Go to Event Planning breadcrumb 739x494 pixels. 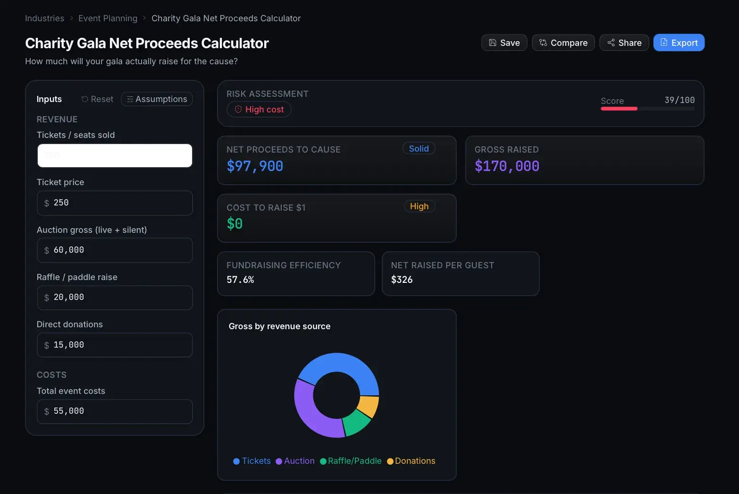(108, 18)
